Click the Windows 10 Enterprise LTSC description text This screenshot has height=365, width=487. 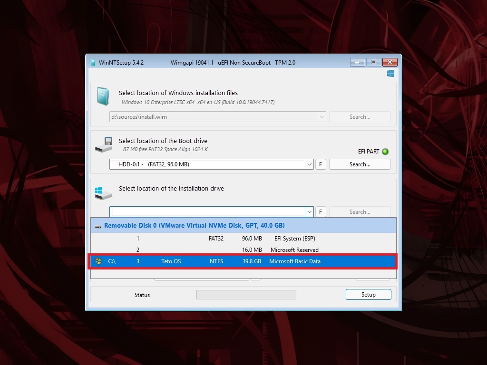[198, 102]
